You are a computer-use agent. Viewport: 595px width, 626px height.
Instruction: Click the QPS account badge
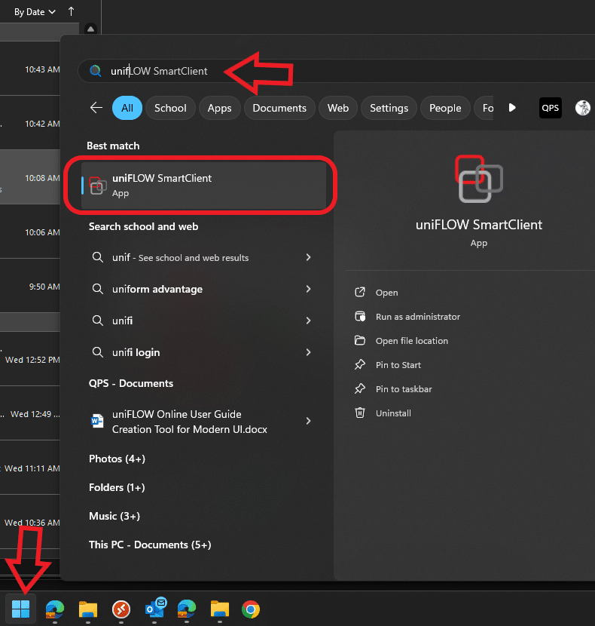(x=551, y=108)
